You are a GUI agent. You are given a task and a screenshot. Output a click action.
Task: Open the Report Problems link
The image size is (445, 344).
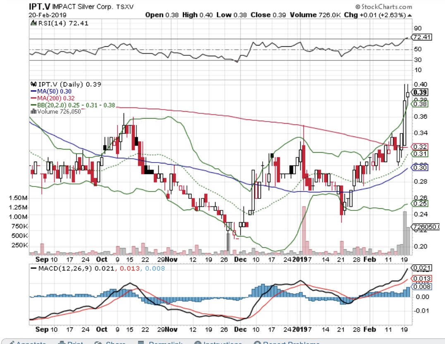point(291,343)
